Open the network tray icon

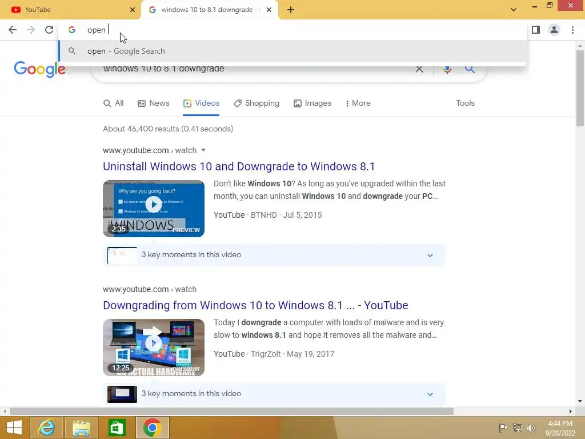tap(518, 428)
